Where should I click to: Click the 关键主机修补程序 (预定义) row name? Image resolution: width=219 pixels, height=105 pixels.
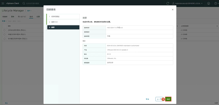coord(17,34)
